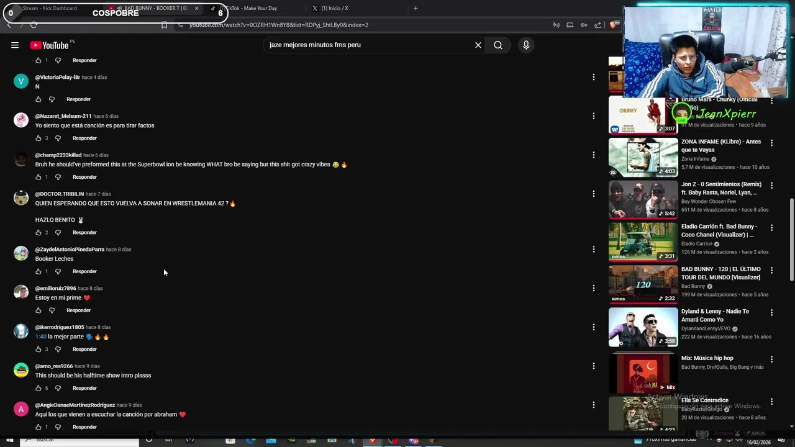
Task: Open more options for BAD BUNNY 120 video
Action: point(771,270)
